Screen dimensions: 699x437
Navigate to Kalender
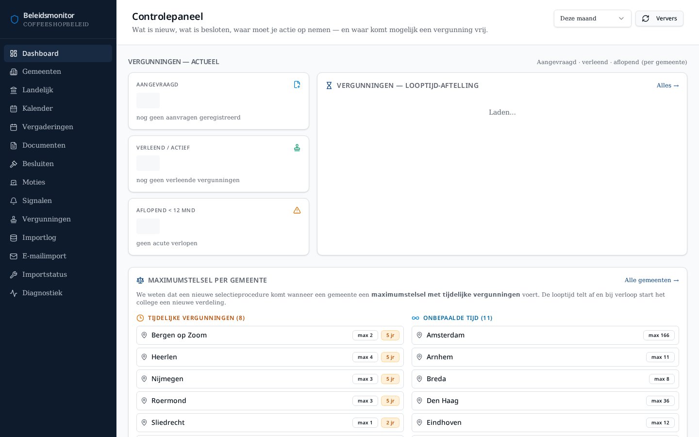(x=58, y=109)
